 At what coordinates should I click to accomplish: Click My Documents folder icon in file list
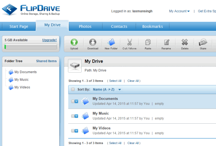(x=85, y=101)
